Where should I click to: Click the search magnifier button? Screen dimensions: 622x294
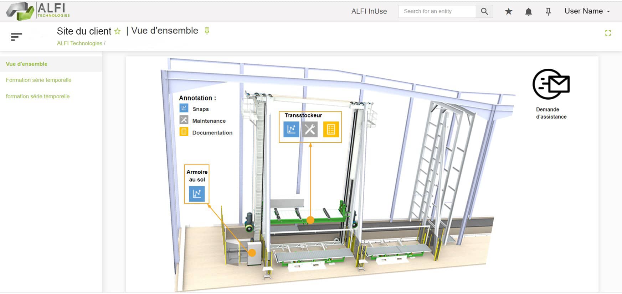tap(484, 11)
